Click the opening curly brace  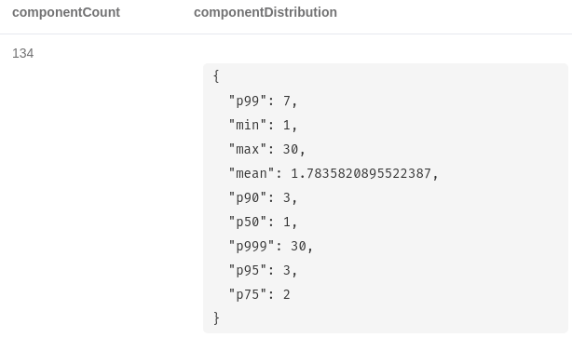[216, 76]
